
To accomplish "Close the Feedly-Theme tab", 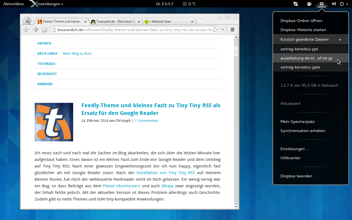I will click(x=86, y=21).
